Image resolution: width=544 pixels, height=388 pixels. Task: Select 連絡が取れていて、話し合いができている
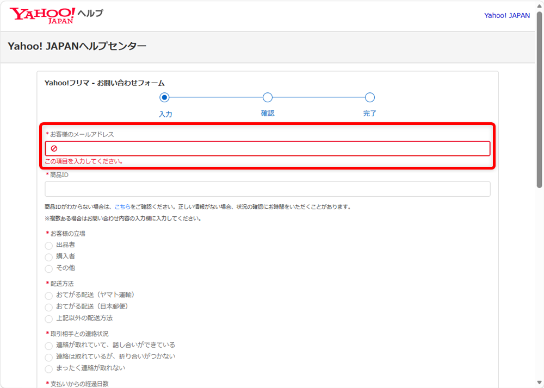pos(48,346)
